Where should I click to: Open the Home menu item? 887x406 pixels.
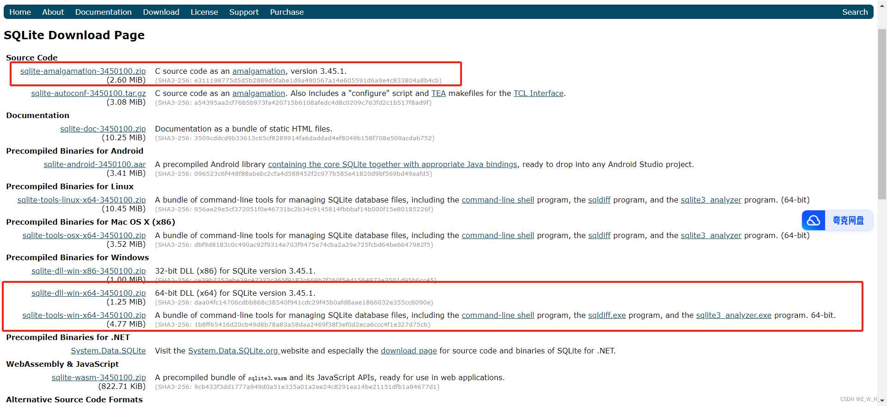(x=20, y=12)
